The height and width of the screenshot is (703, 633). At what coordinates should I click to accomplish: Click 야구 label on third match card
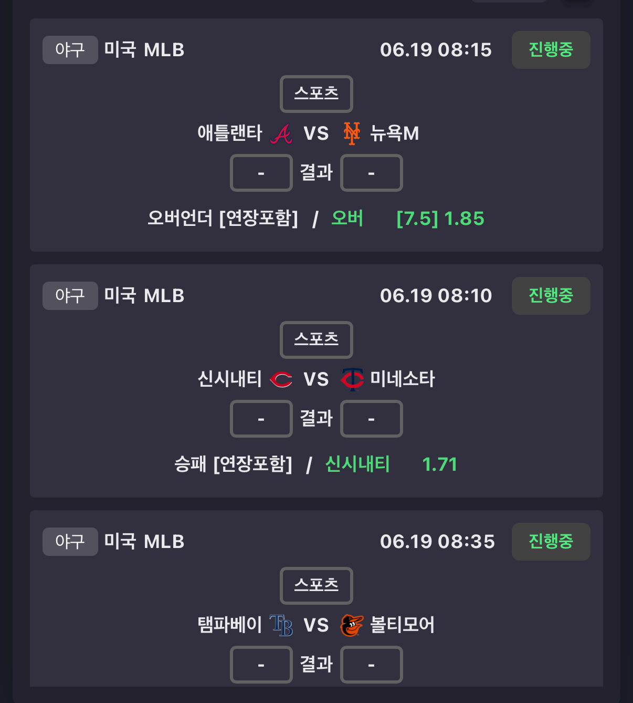click(x=70, y=542)
